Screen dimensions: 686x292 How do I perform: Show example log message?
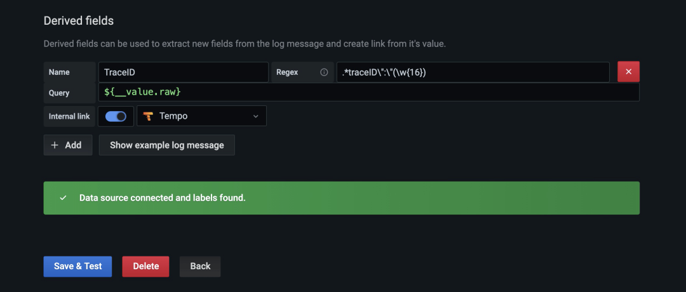click(x=166, y=145)
